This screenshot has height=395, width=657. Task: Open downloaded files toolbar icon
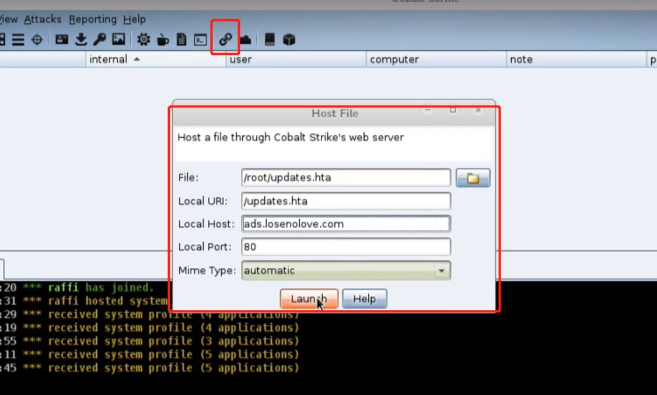pyautogui.click(x=81, y=40)
